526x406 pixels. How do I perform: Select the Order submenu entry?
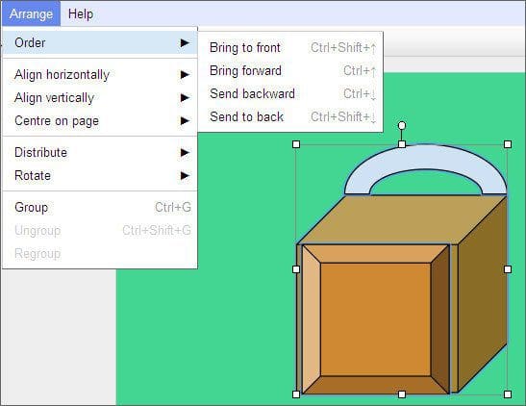tap(100, 42)
